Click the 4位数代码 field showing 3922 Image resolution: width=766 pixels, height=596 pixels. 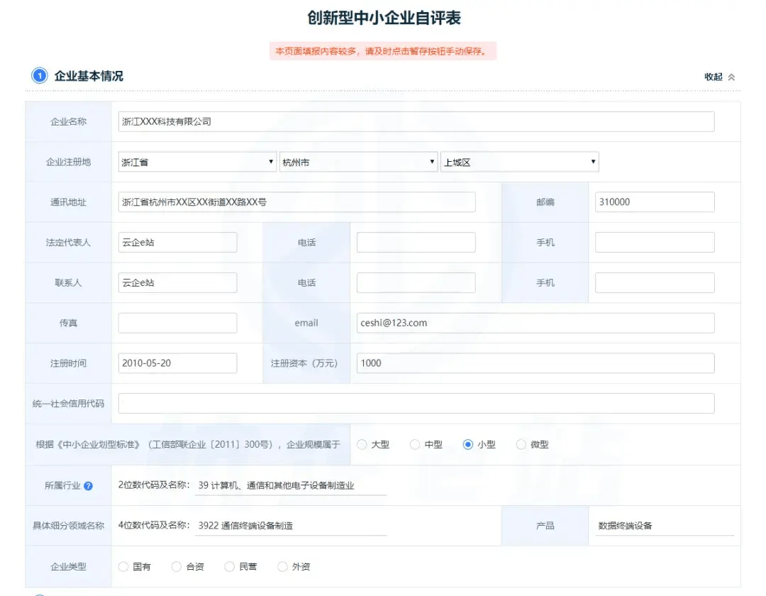pyautogui.click(x=291, y=526)
